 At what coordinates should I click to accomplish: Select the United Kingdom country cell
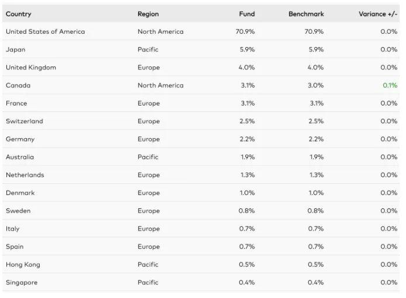tap(31, 68)
